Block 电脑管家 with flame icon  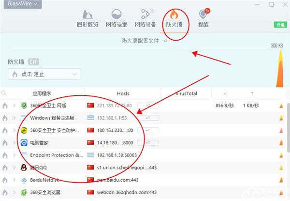[5, 143]
